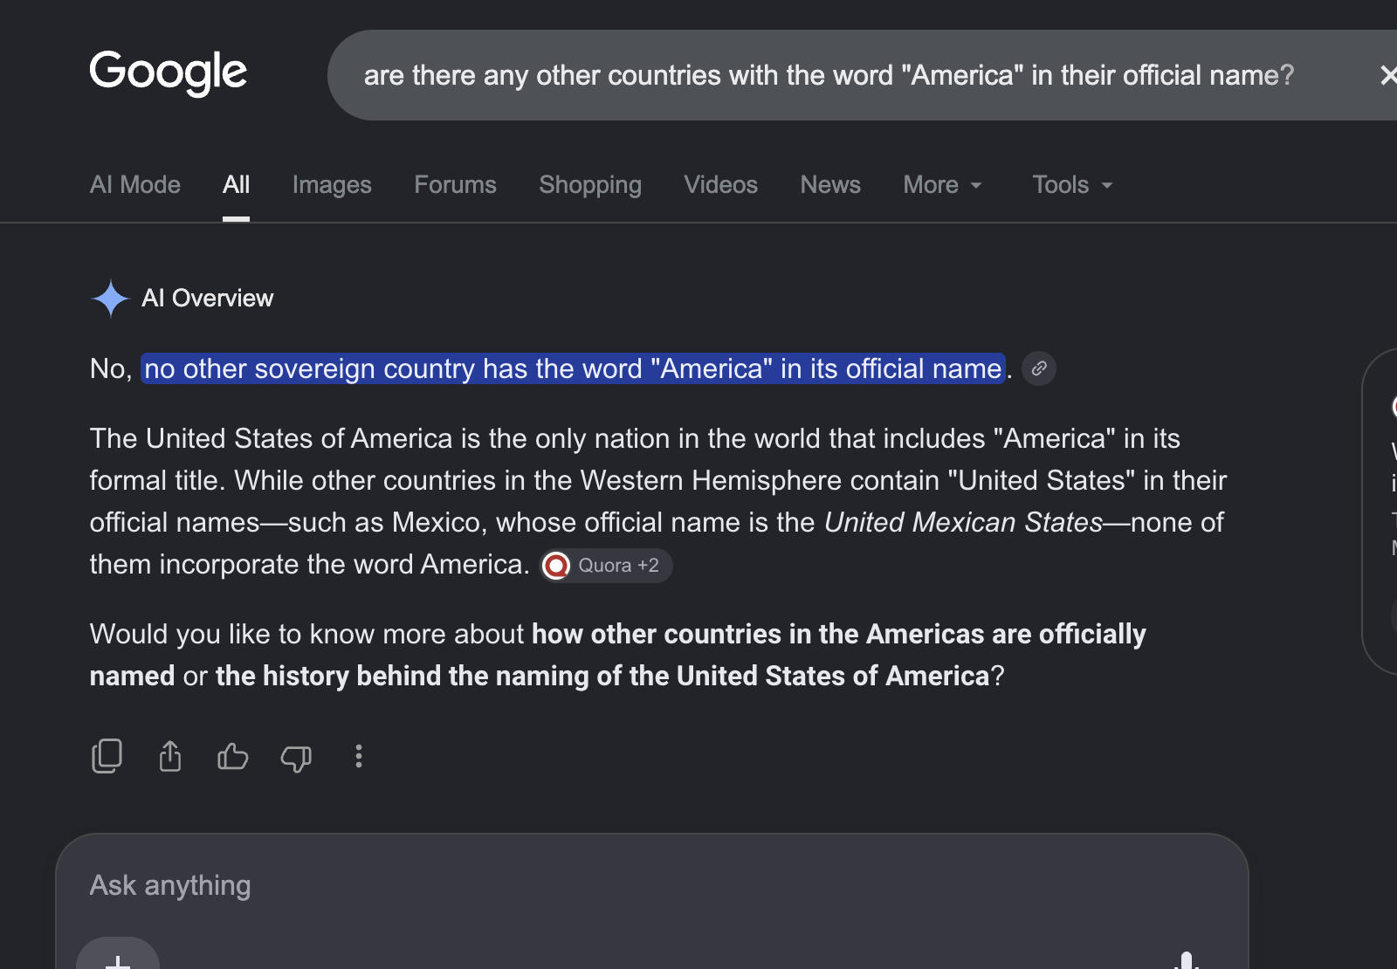Screen dimensions: 1397x969
Task: Open the three-dot more options menu
Action: tap(359, 756)
